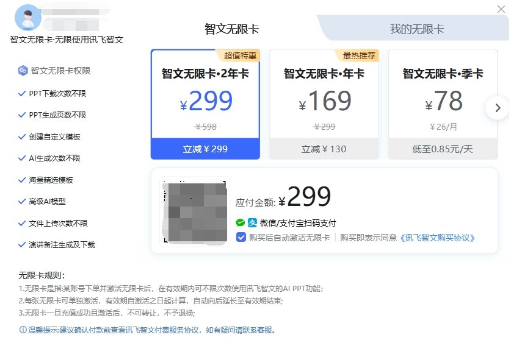Click the 应付金额 label

pos(255,202)
